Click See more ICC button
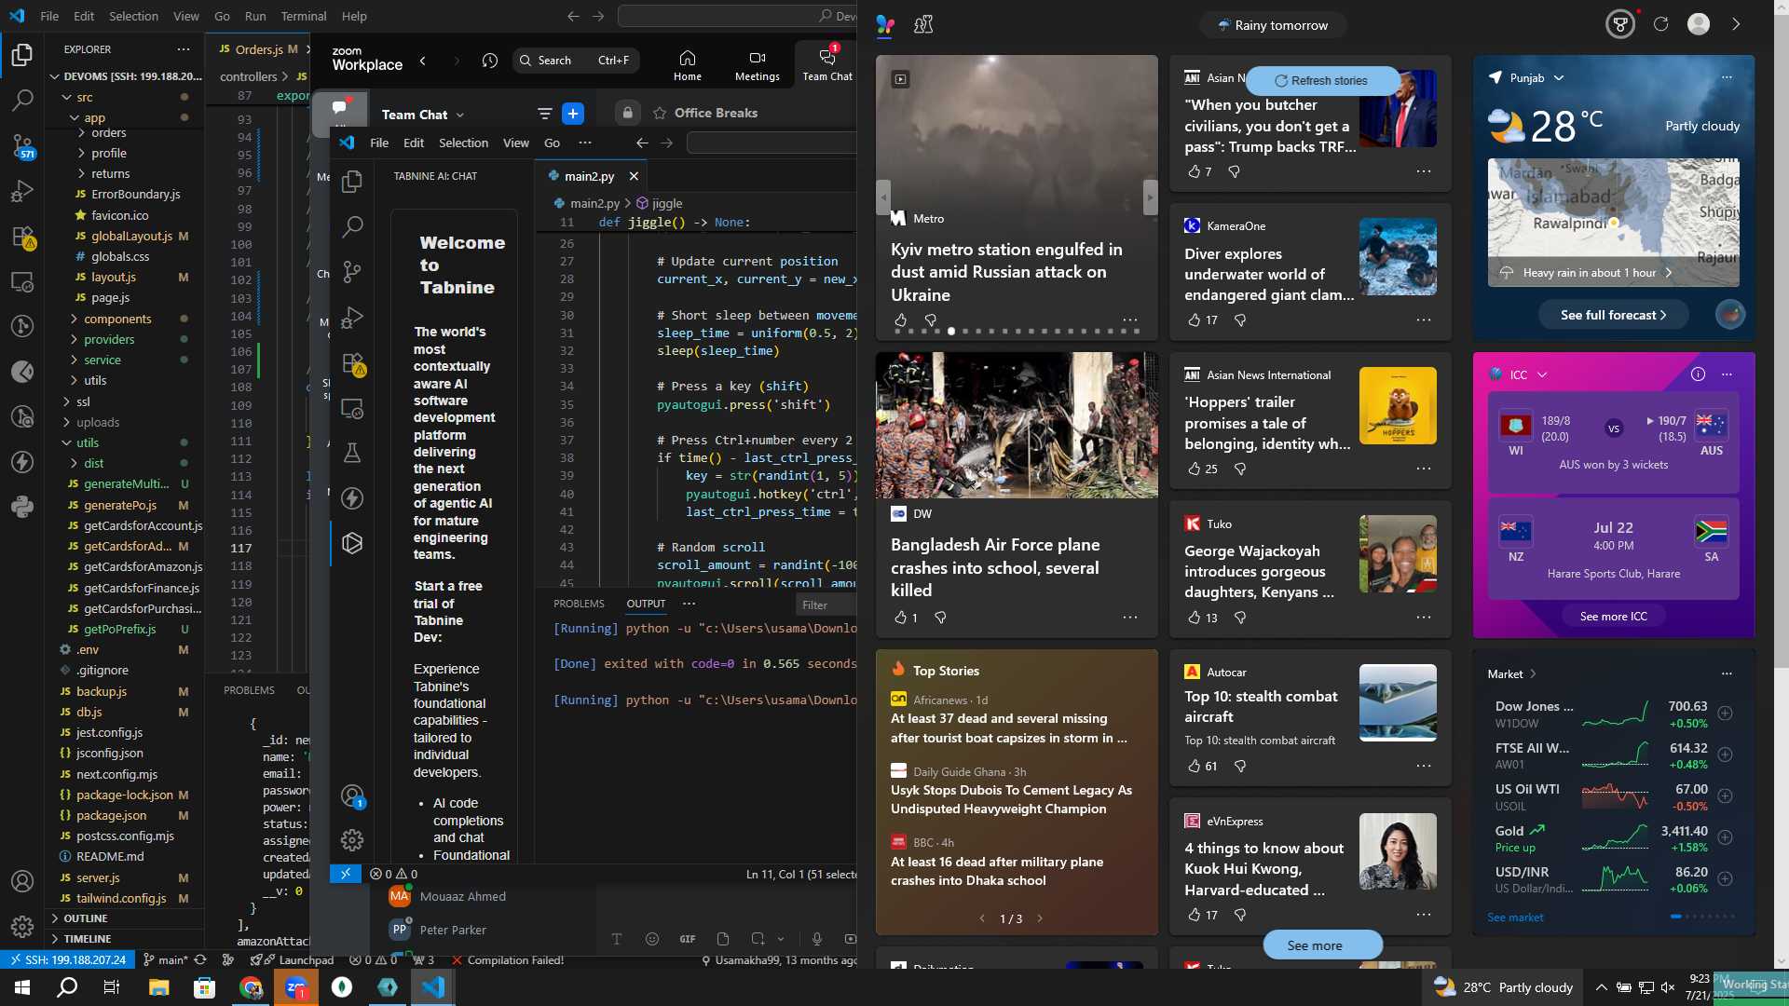 pyautogui.click(x=1614, y=617)
